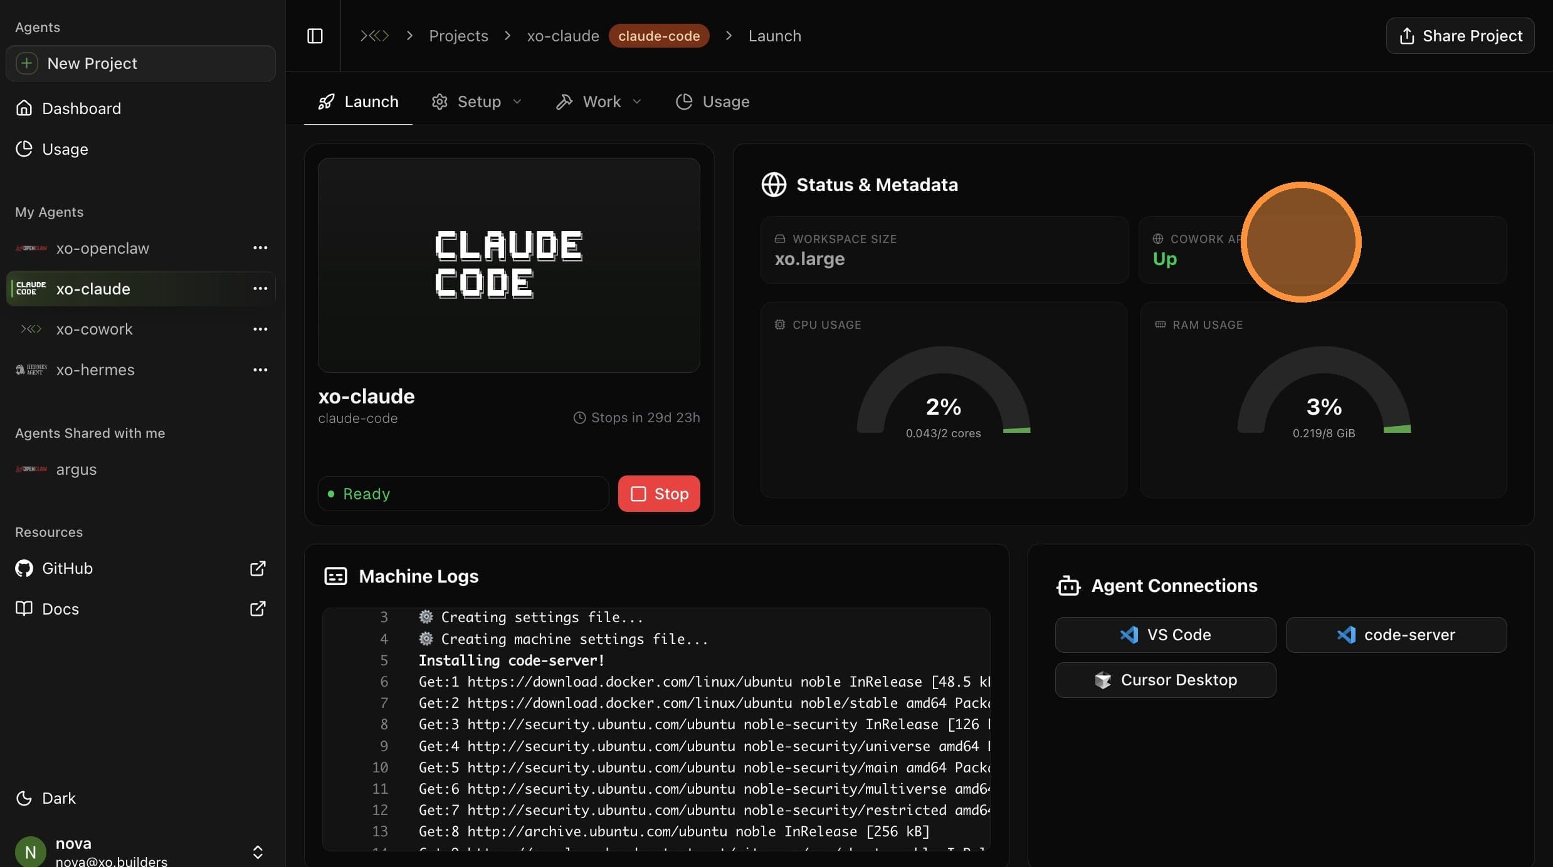Click the Workspace Size xo.large card
Screen dimensions: 1553x867
(944, 250)
